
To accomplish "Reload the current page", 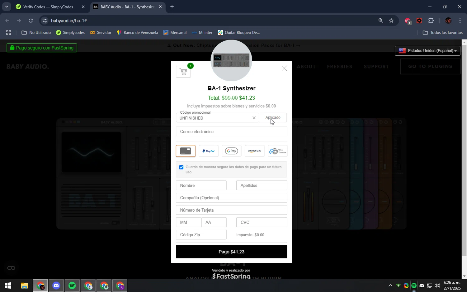I will click(x=31, y=21).
